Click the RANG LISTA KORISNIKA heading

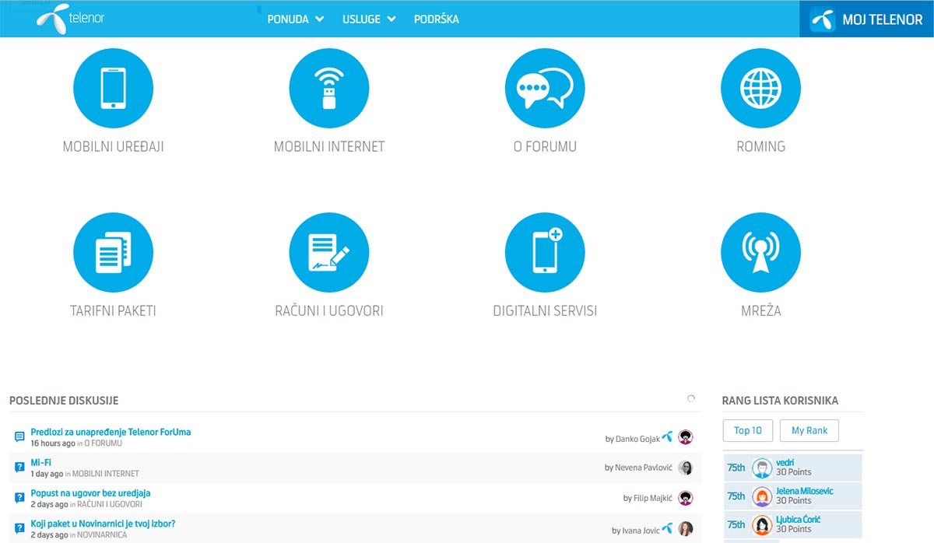coord(781,401)
